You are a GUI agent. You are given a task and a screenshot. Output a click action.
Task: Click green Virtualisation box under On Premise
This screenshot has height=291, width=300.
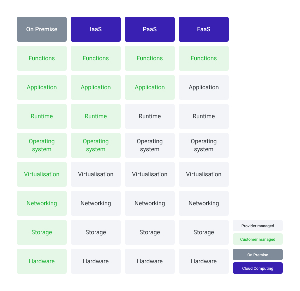click(x=42, y=174)
